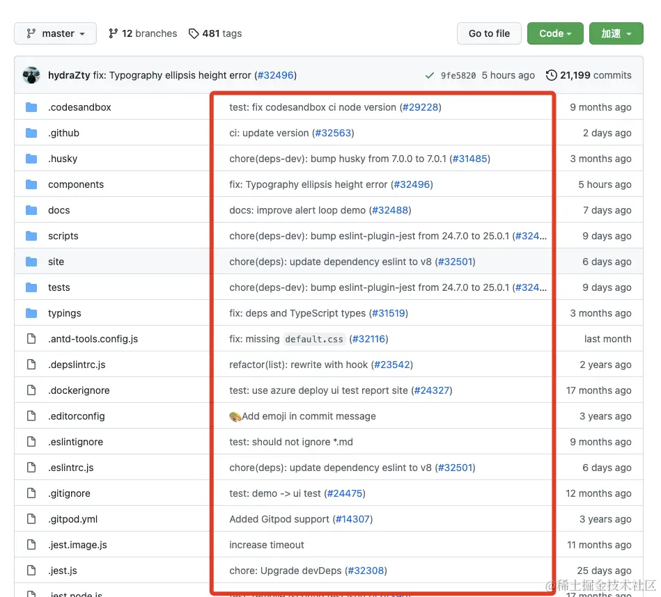
Task: Click the tests folder icon
Action: (x=31, y=287)
